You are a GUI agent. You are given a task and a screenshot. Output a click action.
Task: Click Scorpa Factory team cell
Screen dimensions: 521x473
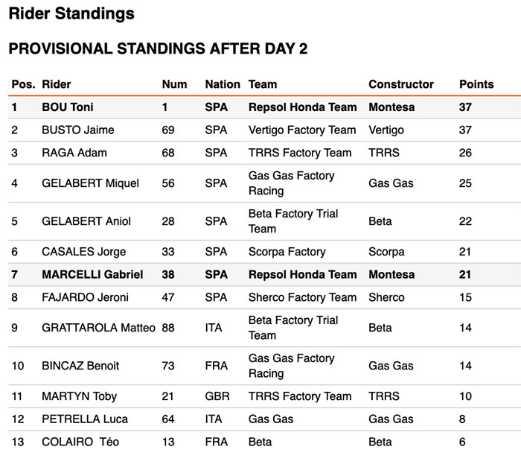[287, 252]
